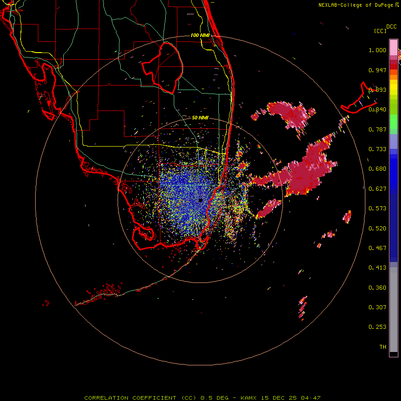Select the 0.893 color scale value
This screenshot has width=401, height=401.
377,90
